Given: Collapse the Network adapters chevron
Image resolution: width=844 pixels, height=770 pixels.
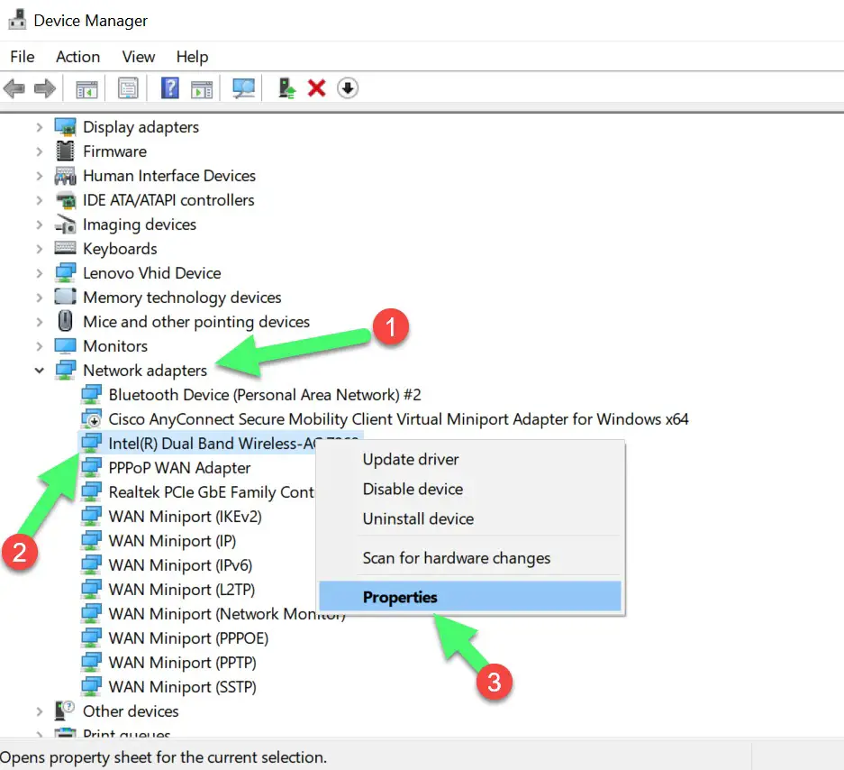Looking at the screenshot, I should pos(40,371).
